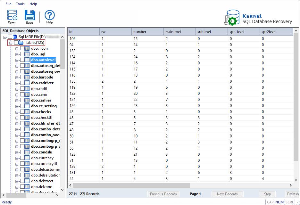Click the table icon for dbo.delstreet
This screenshot has height=205, width=300.
[27, 181]
